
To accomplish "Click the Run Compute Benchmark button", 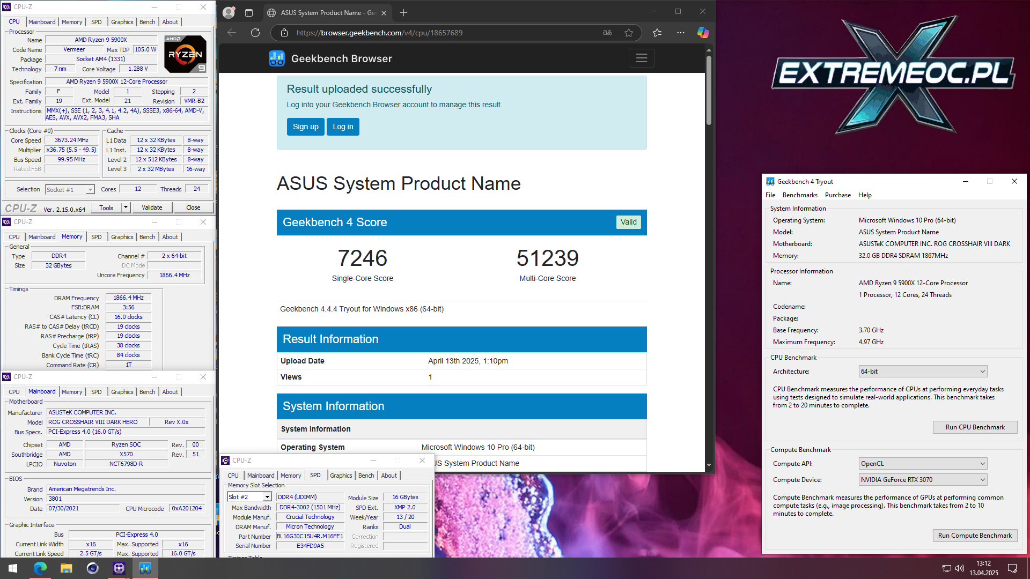I will pos(975,536).
